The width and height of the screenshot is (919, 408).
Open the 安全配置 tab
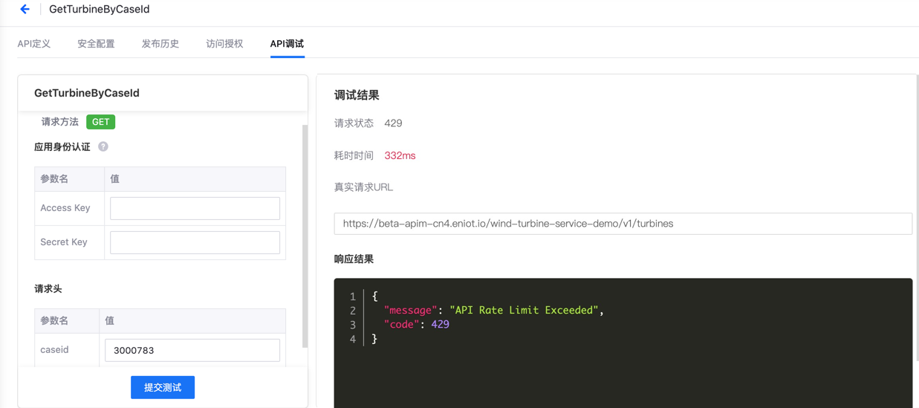point(96,44)
